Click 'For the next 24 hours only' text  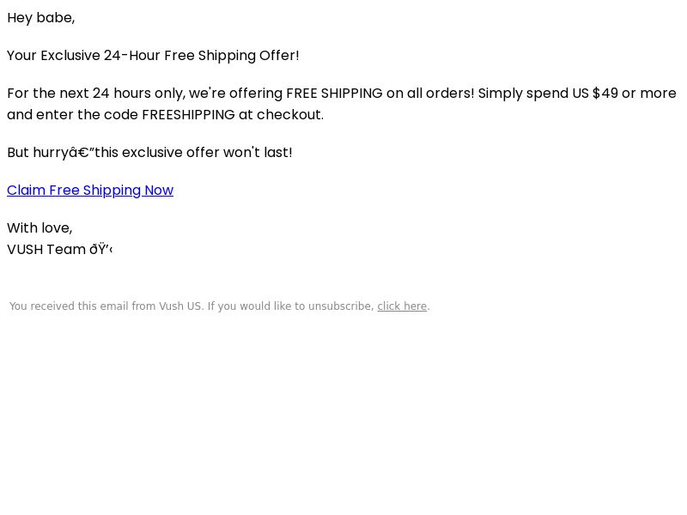click(96, 94)
